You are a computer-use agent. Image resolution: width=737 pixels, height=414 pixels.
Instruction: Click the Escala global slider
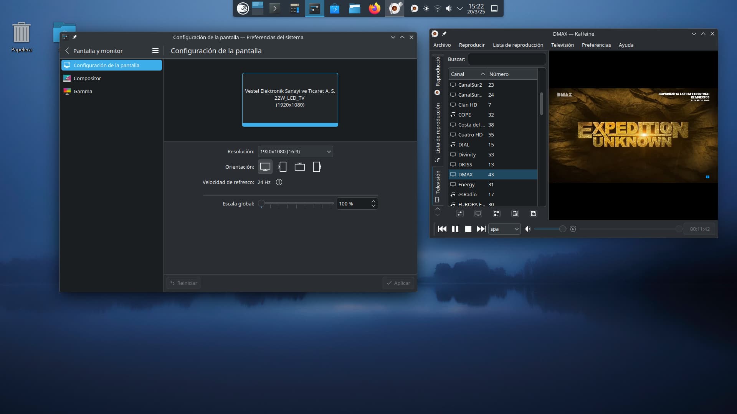click(x=297, y=204)
